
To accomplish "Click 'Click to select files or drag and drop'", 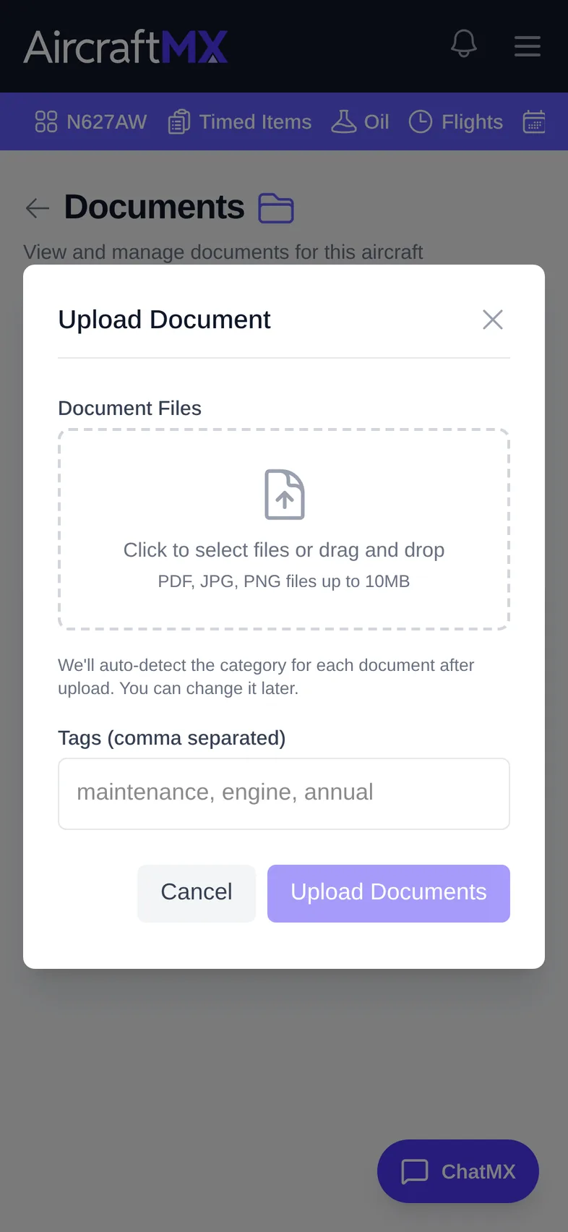I will click(x=284, y=550).
